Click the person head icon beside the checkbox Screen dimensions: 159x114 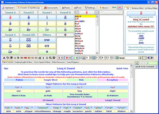[x=84, y=58]
